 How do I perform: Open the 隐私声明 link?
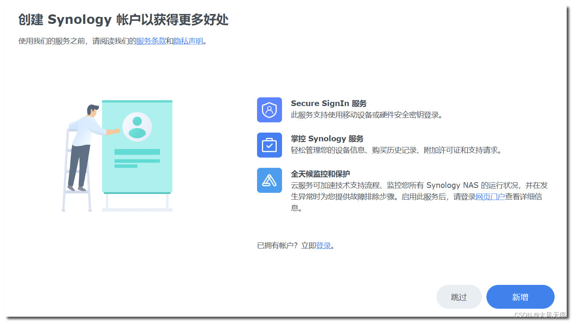(x=188, y=41)
